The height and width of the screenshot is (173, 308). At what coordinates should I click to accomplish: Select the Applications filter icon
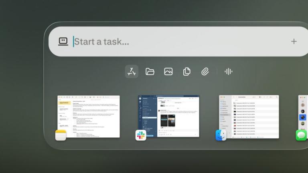point(132,72)
